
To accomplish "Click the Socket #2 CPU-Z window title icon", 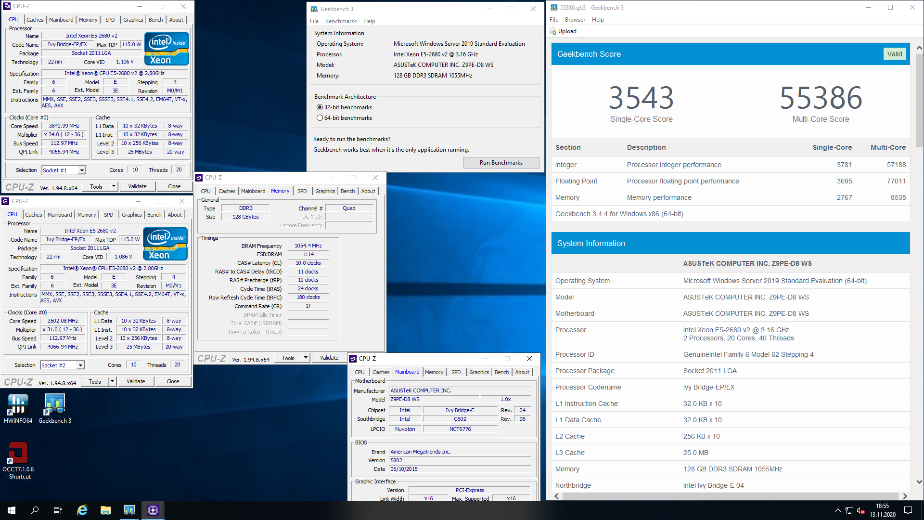I will (x=5, y=201).
